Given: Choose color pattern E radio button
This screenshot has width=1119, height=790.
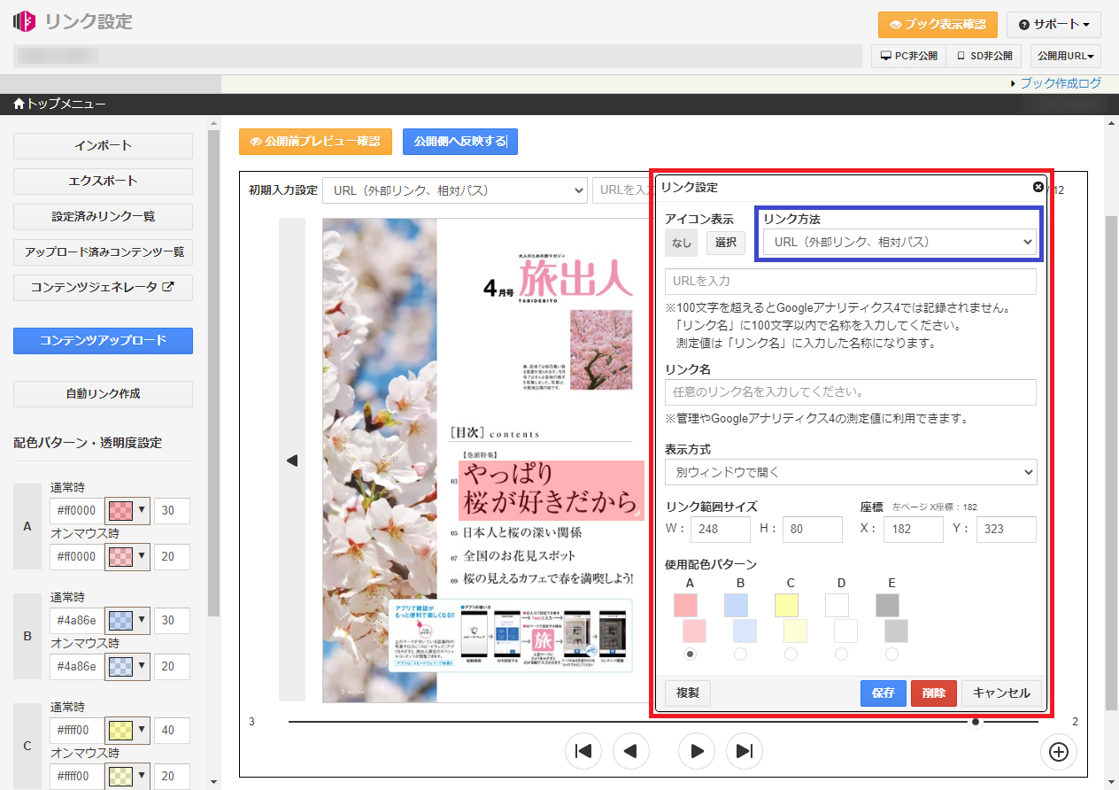Looking at the screenshot, I should pos(891,654).
